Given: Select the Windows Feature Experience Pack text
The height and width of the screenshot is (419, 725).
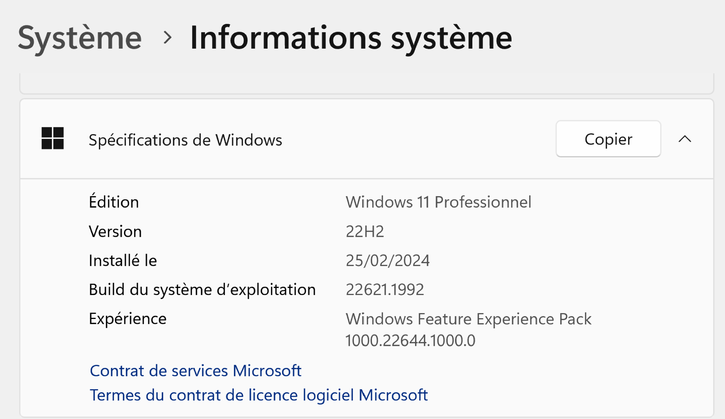Looking at the screenshot, I should tap(468, 319).
